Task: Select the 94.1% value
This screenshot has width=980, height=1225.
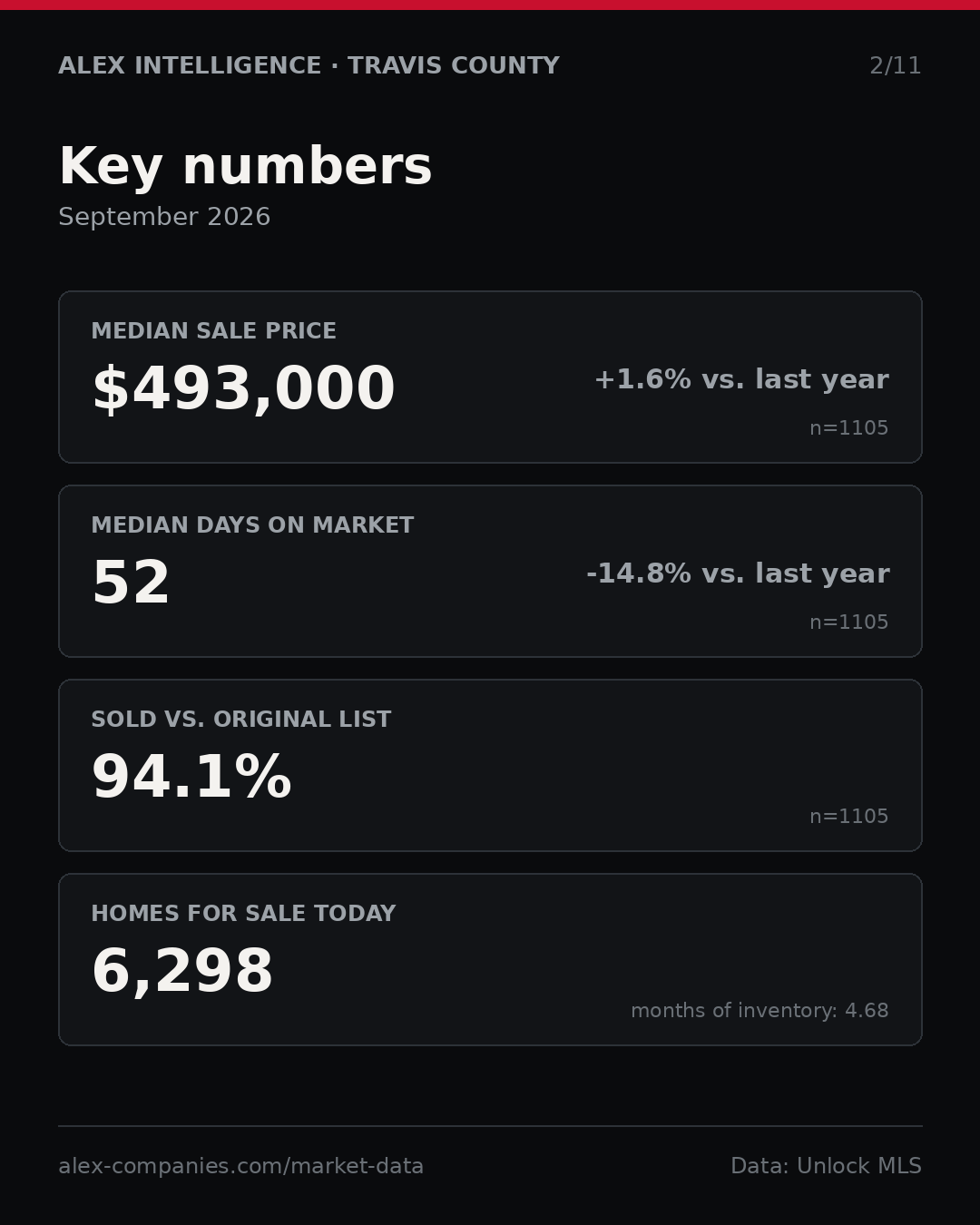Action: pyautogui.click(x=191, y=778)
